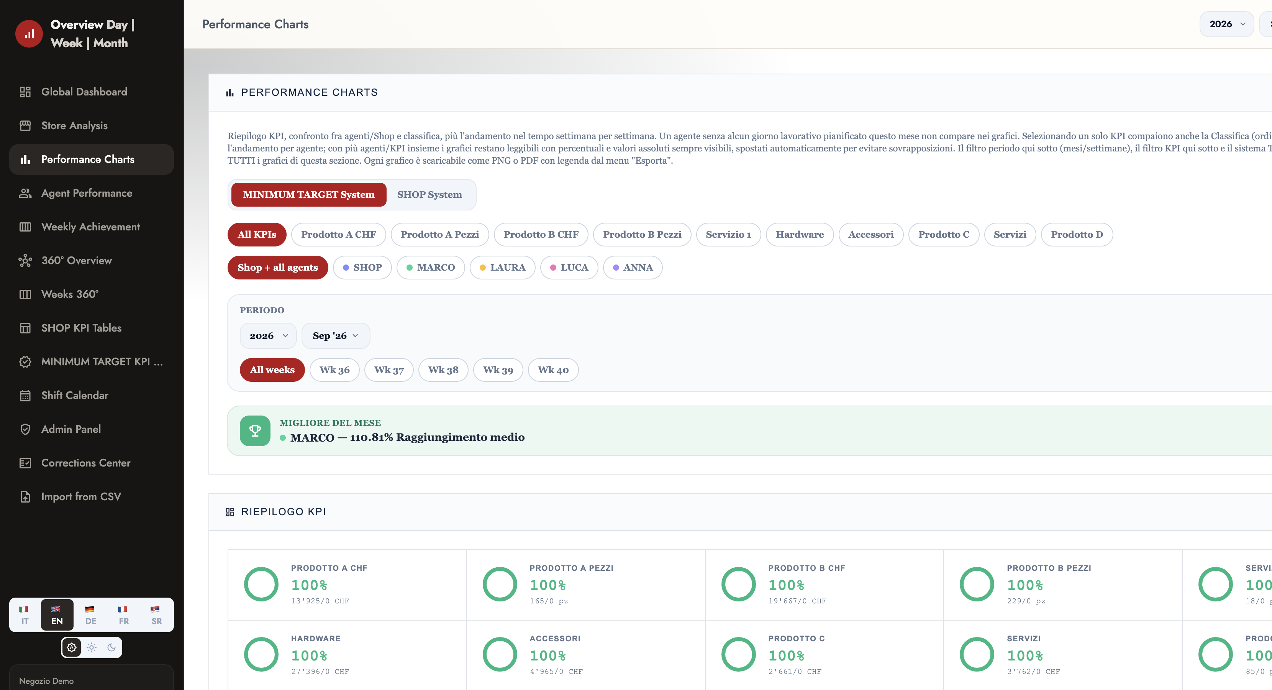Choose Wk 36

(334, 370)
